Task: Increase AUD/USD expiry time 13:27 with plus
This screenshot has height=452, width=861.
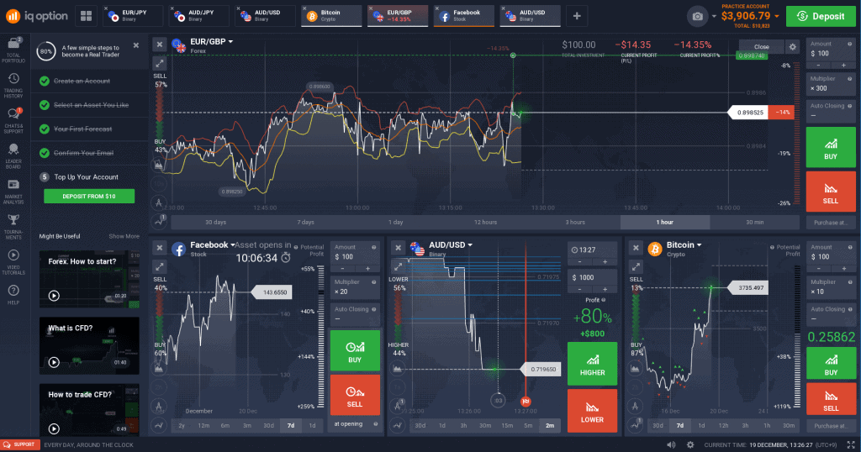Action: click(605, 262)
